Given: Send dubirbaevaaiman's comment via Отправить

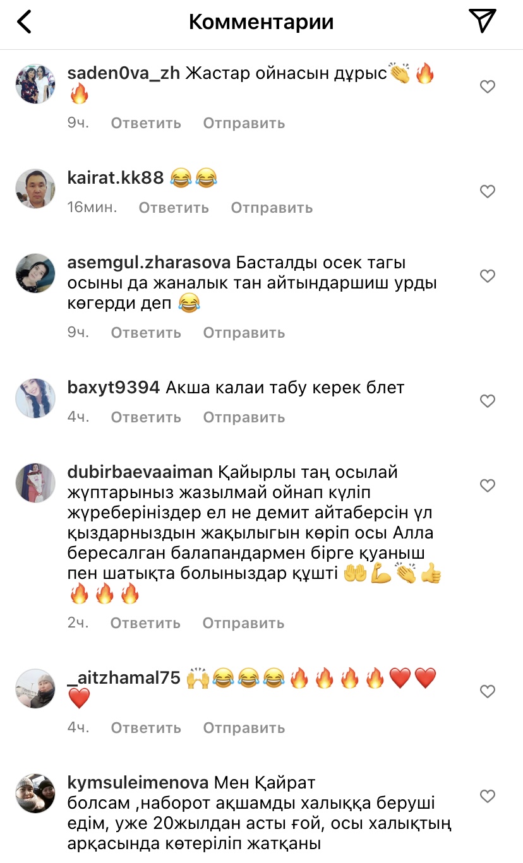Looking at the screenshot, I should click(243, 623).
